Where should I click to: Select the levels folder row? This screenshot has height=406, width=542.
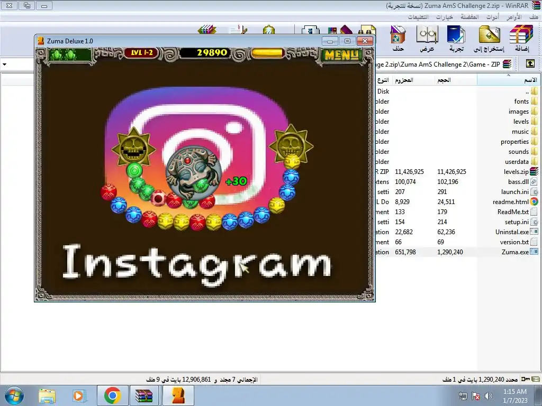[x=457, y=122]
